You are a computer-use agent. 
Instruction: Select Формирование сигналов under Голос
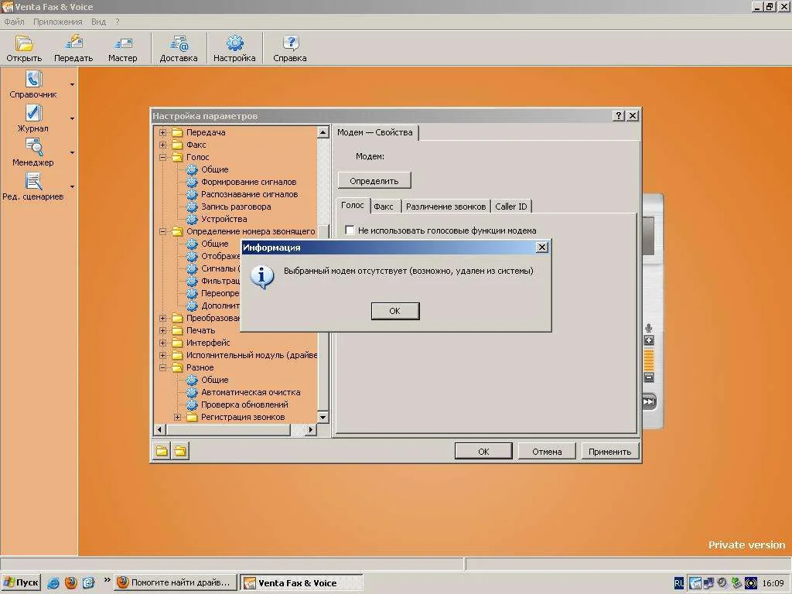click(x=248, y=182)
